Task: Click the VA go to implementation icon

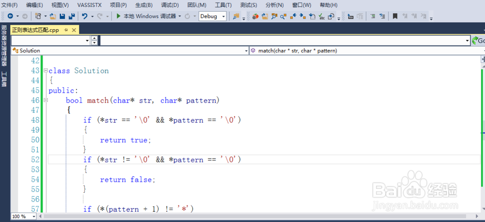Action: coord(312,17)
